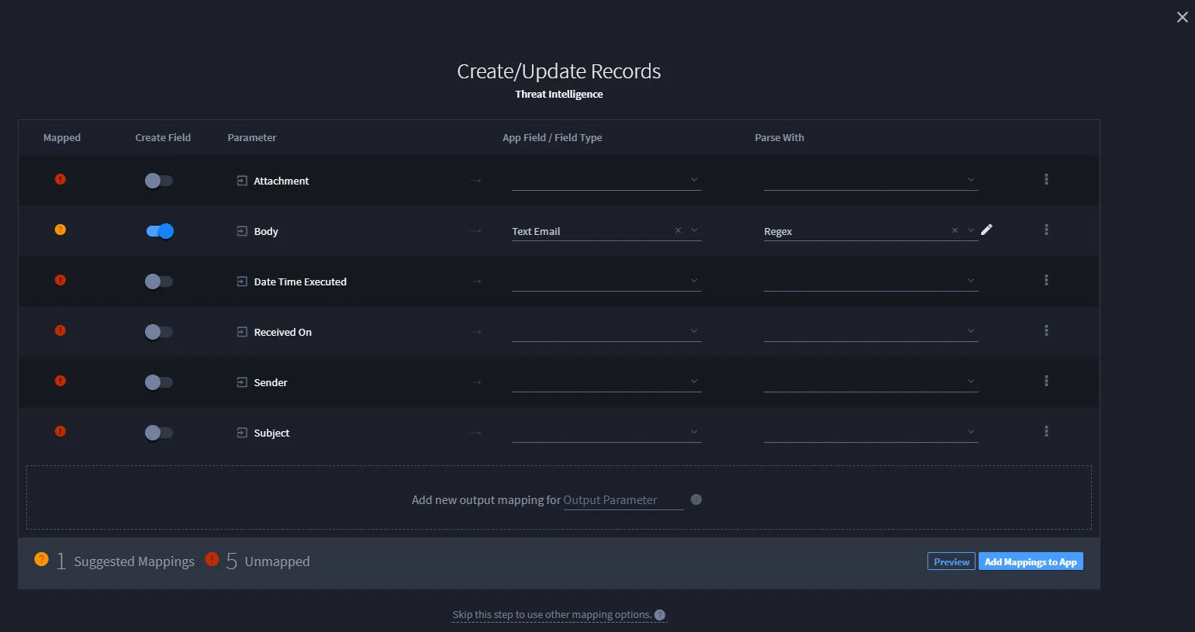Click the round add icon next to Output Parameter
The width and height of the screenshot is (1195, 632).
[x=696, y=499]
